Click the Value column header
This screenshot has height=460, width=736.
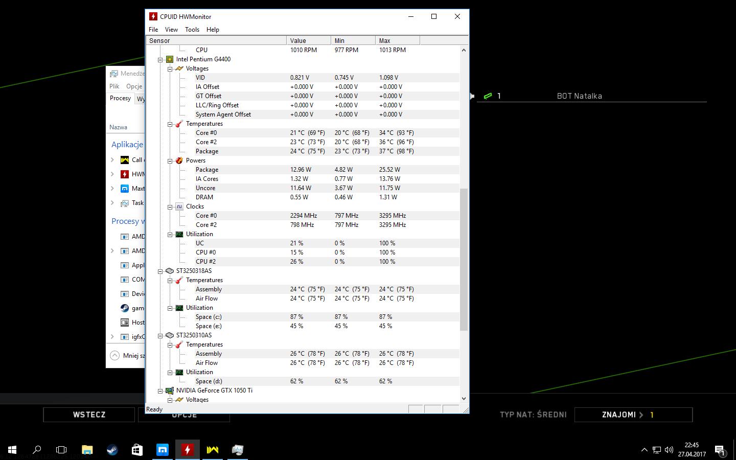click(x=309, y=40)
